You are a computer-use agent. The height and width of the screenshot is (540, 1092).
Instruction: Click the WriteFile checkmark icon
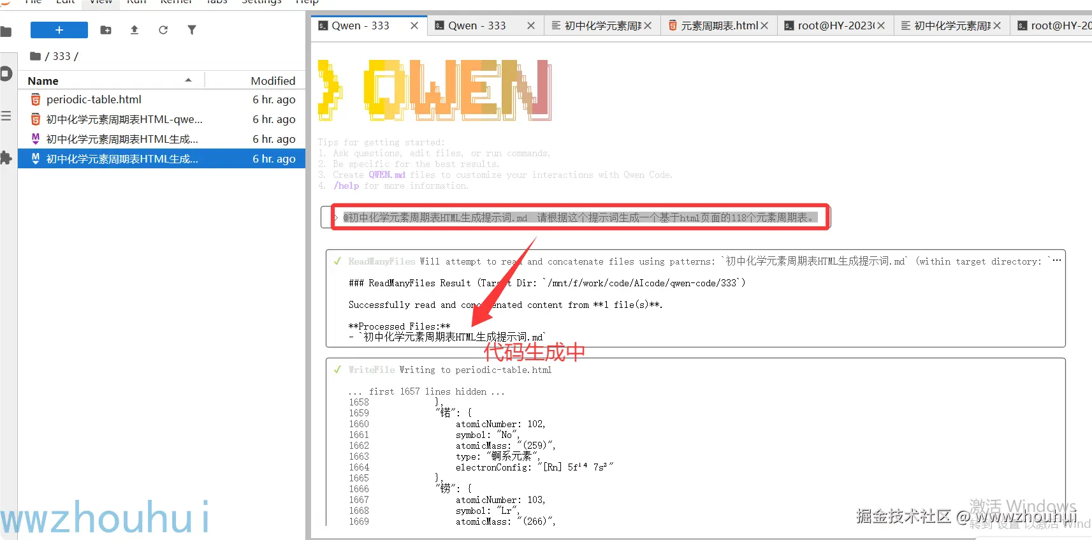[x=337, y=369]
